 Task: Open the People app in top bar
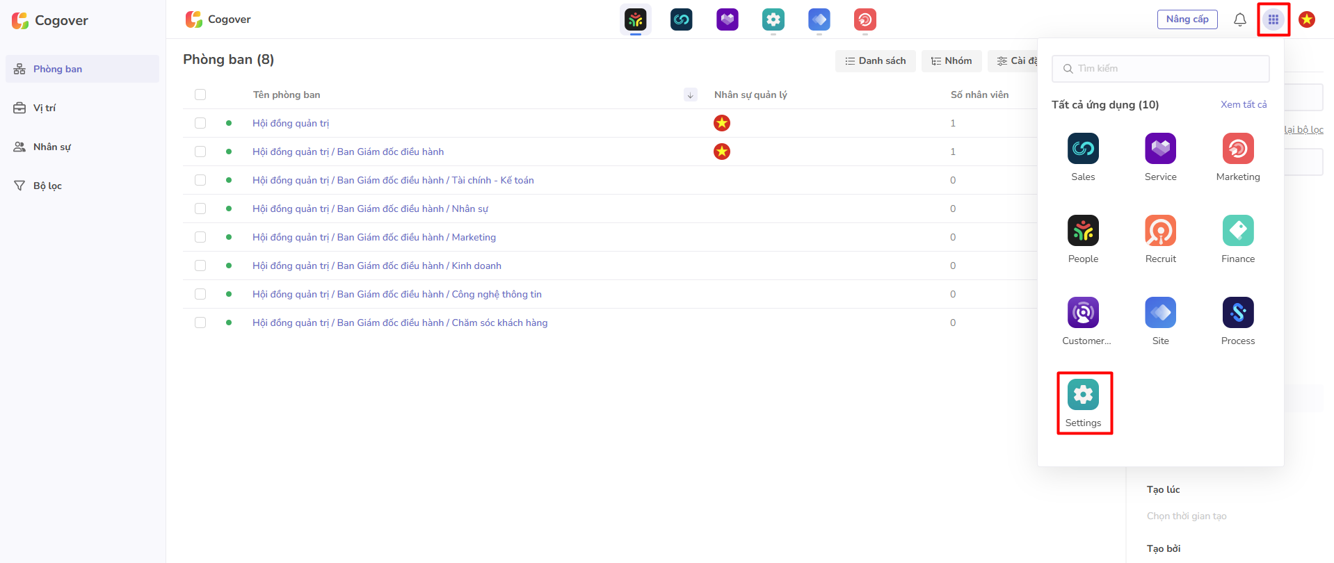(636, 19)
